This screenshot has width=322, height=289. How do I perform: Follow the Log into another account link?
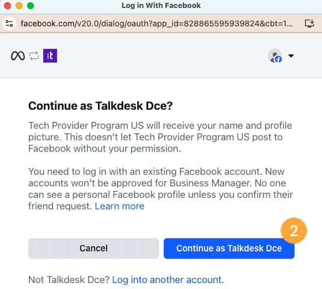[x=168, y=280]
